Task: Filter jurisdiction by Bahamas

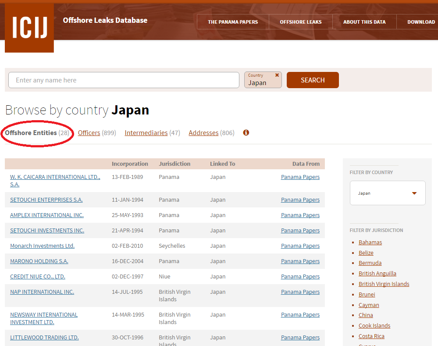Action: click(370, 243)
